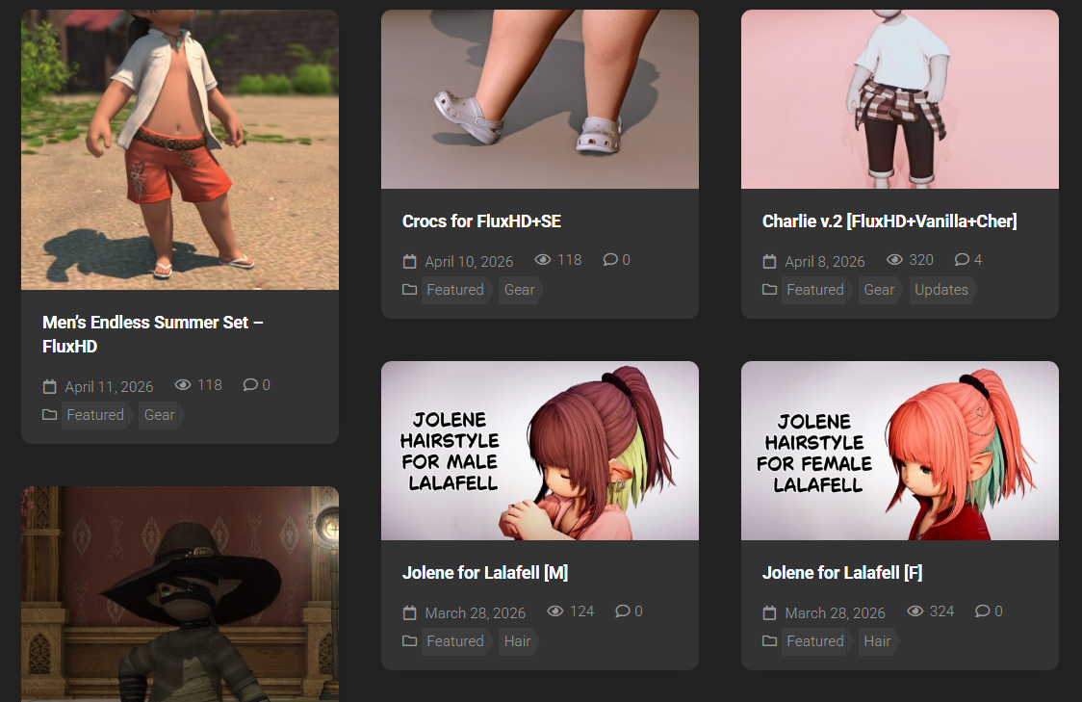Click calendar icon on Crocs for FluxHD+SE
Image resolution: width=1082 pixels, height=702 pixels.
click(x=410, y=262)
